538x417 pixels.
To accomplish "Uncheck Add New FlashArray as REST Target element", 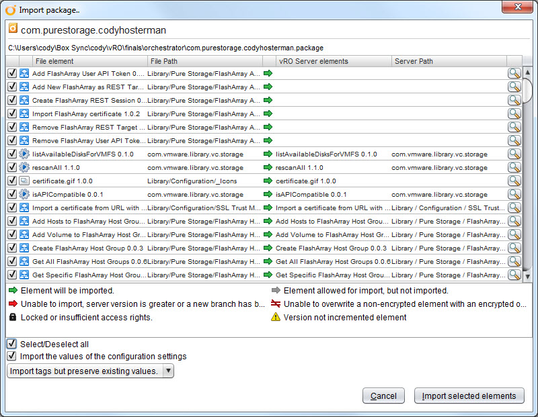I will [x=12, y=87].
